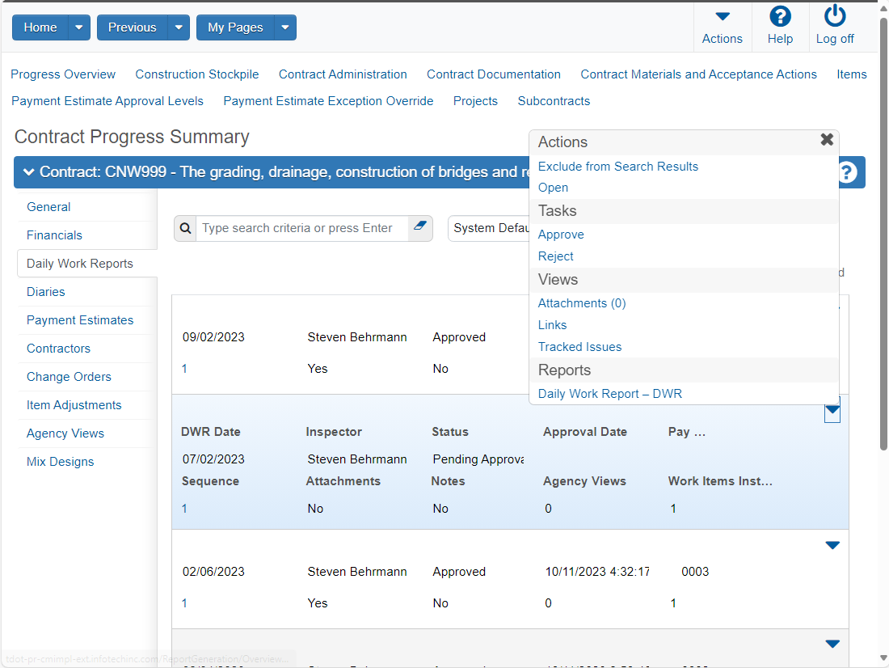Collapse the Contract CNW999 header chevron
889x668 pixels.
pyautogui.click(x=29, y=172)
